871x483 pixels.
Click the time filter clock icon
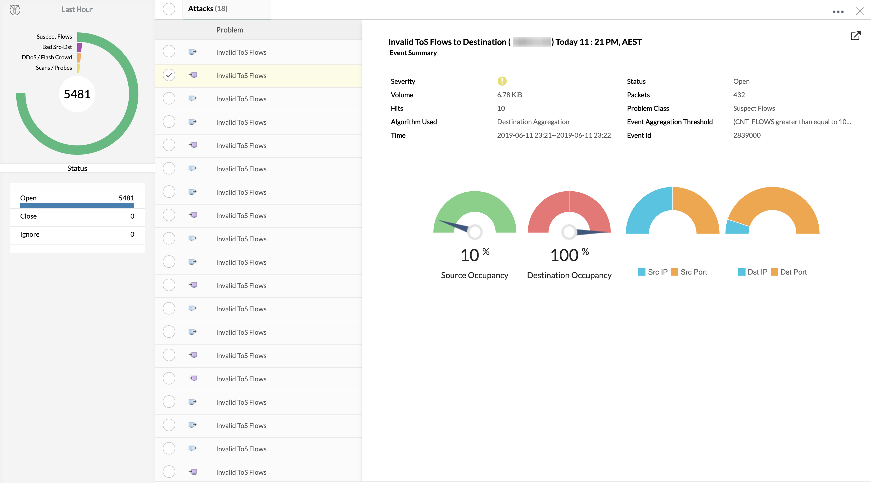(x=15, y=10)
